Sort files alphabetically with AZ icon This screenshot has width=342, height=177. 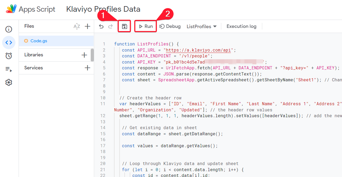pos(77,26)
